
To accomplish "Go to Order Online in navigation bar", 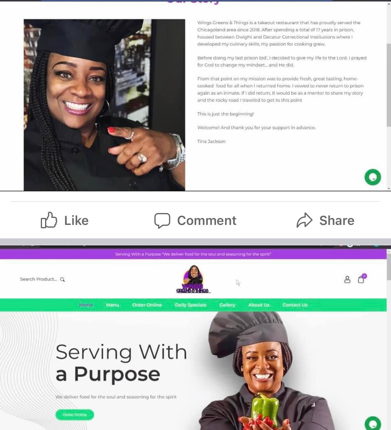I will tap(147, 305).
